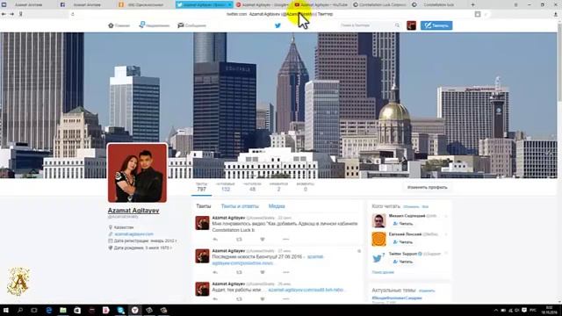Click the Azamat Agitayev profile name link
Viewport: 562px width, 316px height.
coord(133,211)
